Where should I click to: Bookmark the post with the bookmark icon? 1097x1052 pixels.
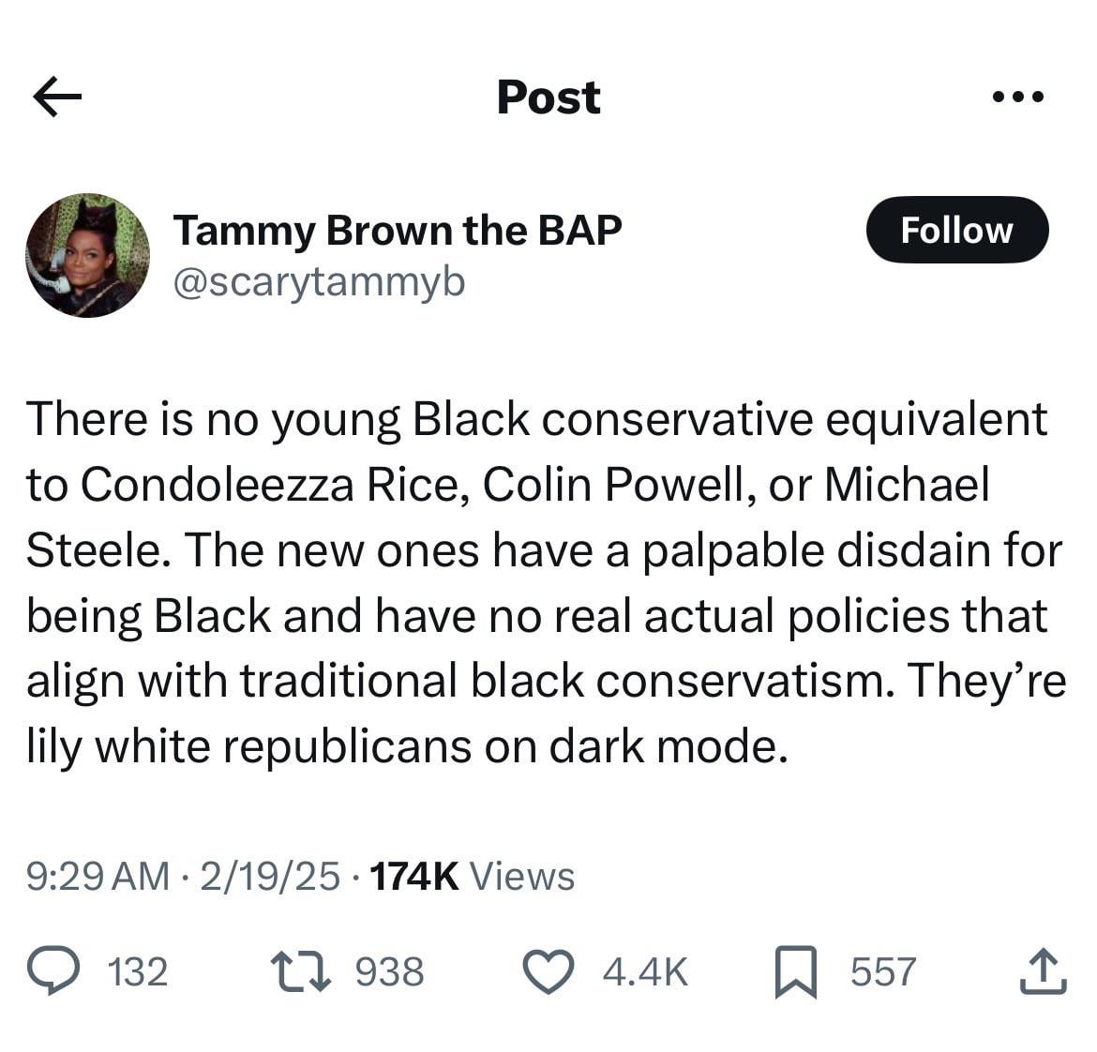coord(796,971)
